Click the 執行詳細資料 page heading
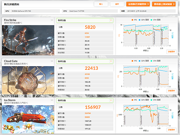This screenshot has width=180, height=135. (x=12, y=4)
